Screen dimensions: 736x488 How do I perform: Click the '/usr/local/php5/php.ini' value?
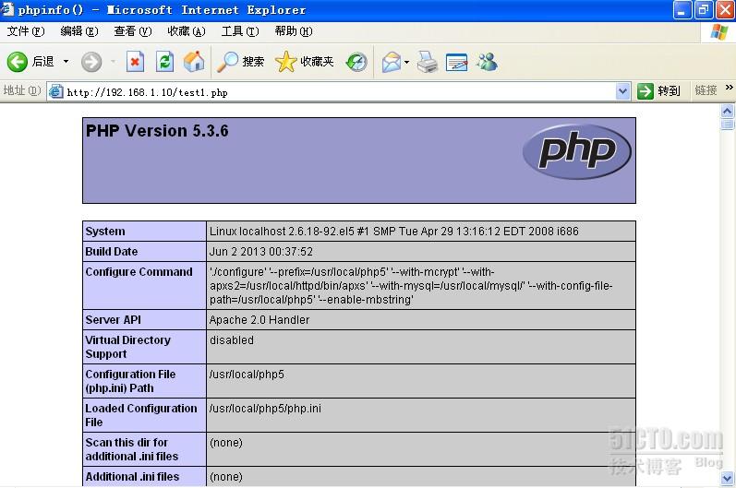click(265, 409)
